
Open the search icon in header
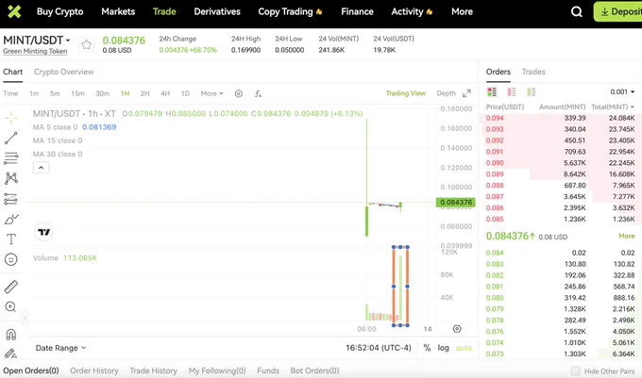tap(577, 12)
